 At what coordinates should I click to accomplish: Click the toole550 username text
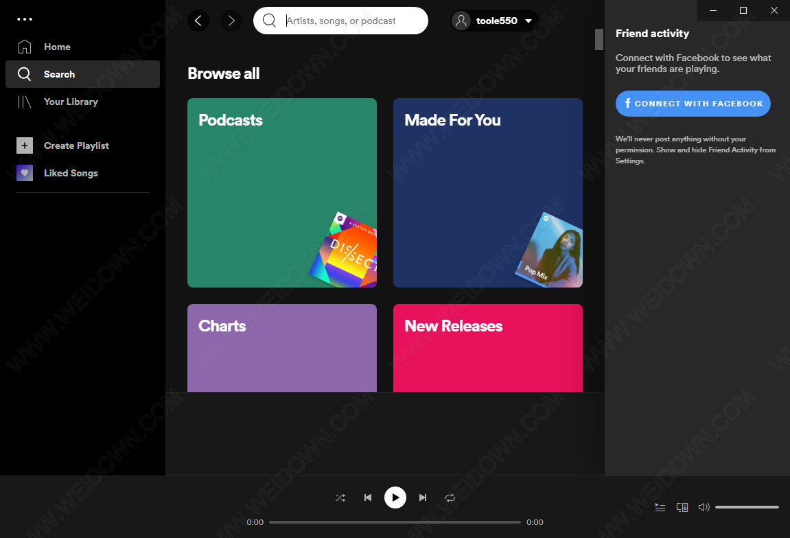[x=497, y=21]
